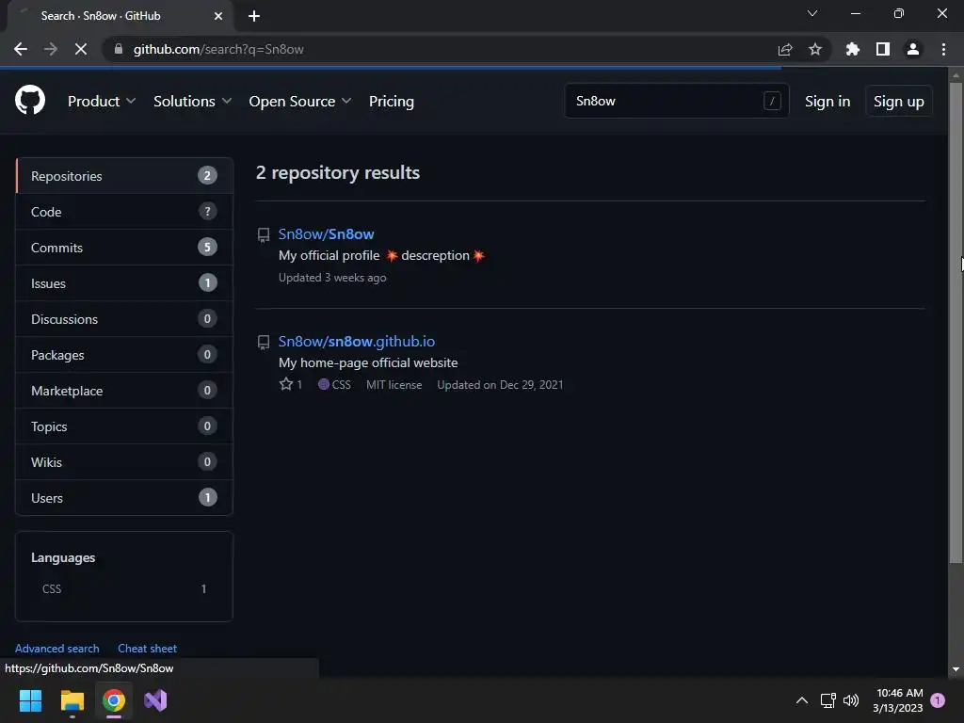Click the disabled forward navigation arrow
The image size is (964, 723).
tap(51, 49)
